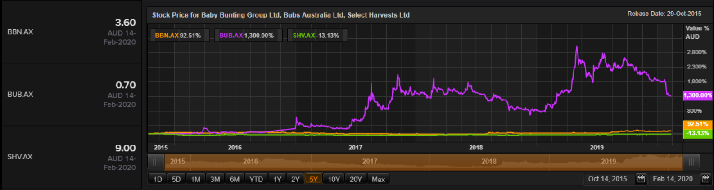
Task: Grab the left range slider handle
Action: click(x=156, y=162)
